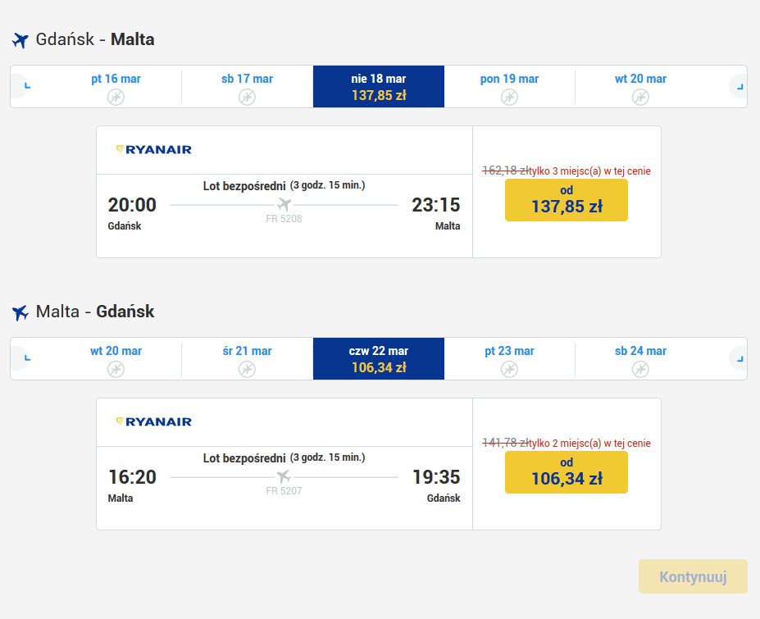Switch to the śr 21 mar return date
760x619 pixels.
pyautogui.click(x=248, y=359)
